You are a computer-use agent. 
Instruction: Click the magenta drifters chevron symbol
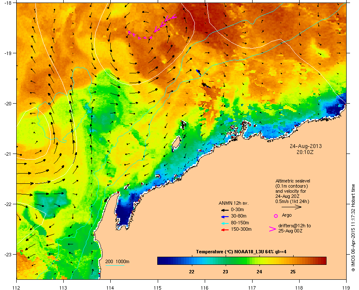tap(273, 229)
